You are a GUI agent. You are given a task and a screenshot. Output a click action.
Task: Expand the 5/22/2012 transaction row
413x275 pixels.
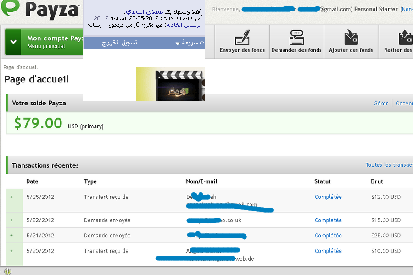click(11, 220)
